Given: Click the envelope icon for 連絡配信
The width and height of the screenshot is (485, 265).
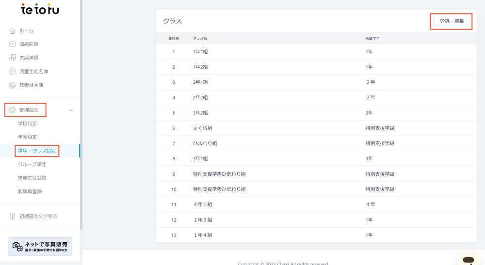Looking at the screenshot, I should (x=13, y=44).
